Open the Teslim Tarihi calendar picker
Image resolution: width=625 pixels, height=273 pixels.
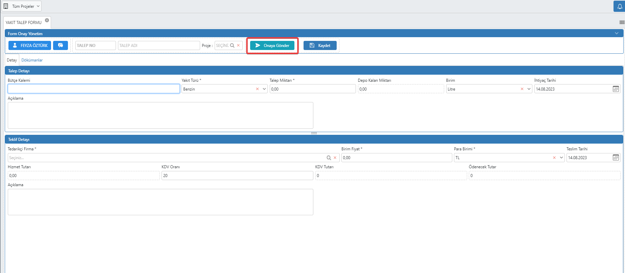coord(616,157)
